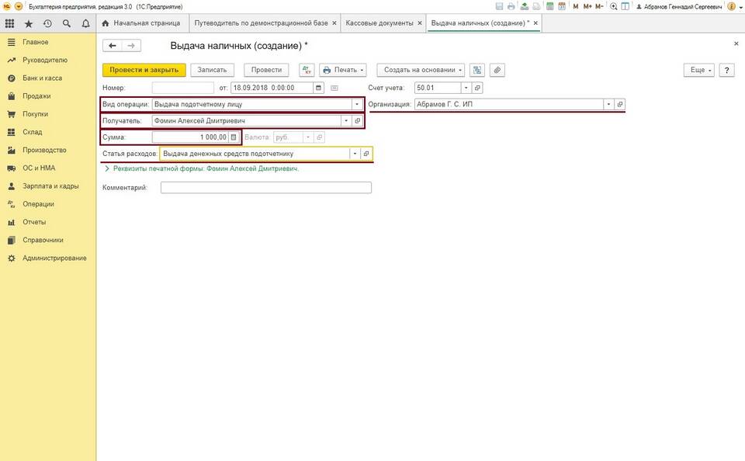The image size is (745, 461).
Task: Open the calendar picker for the date
Action: coord(334,88)
